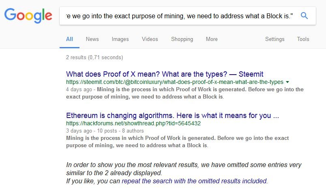The image size is (326, 193).
Task: Click the Steemit result snippet text
Action: click(x=185, y=93)
